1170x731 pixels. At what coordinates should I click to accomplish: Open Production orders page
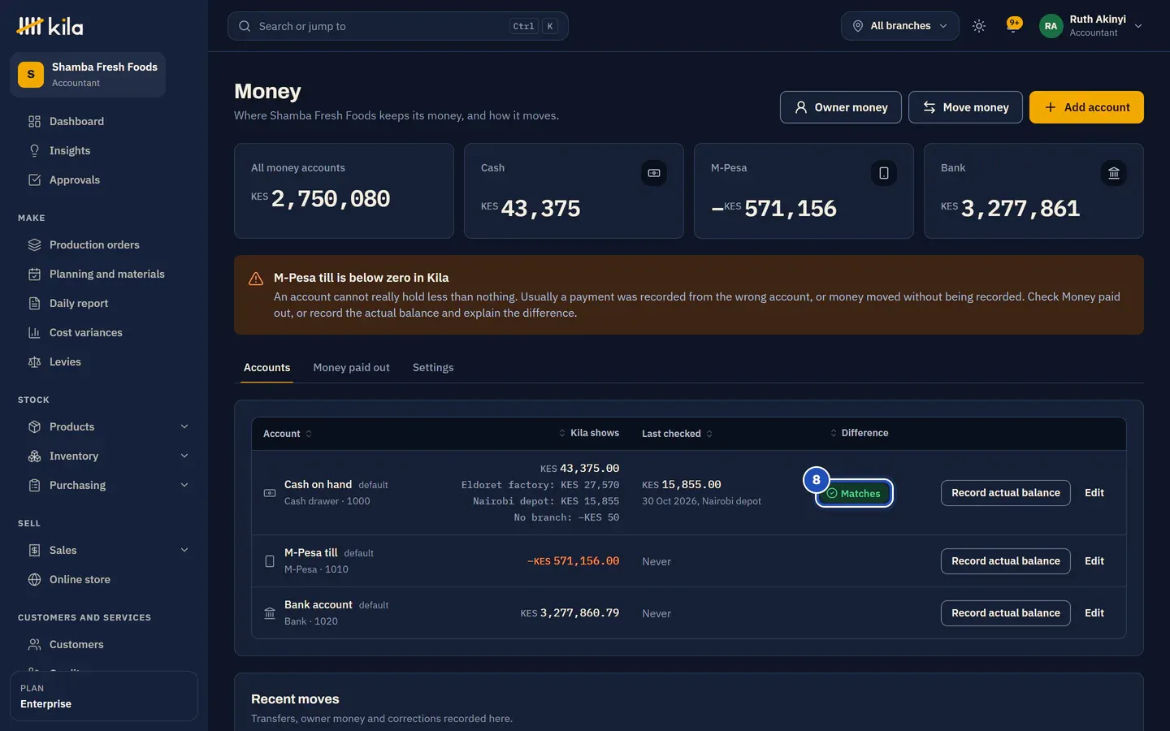tap(104, 244)
